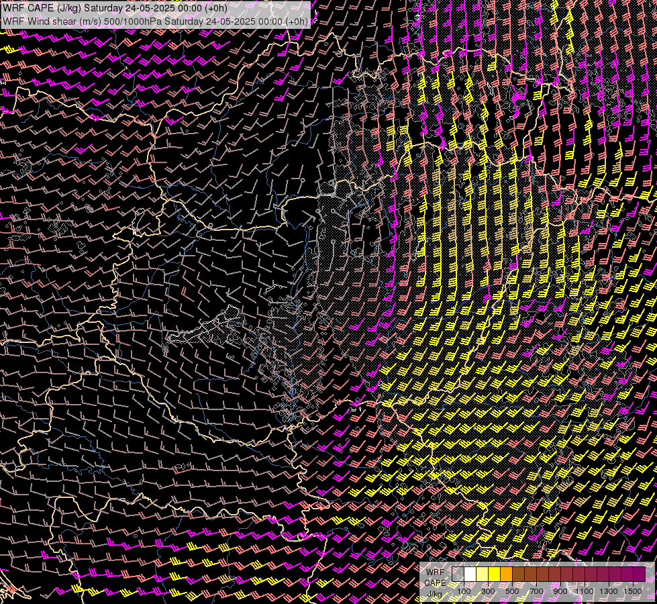Select the white CAPE legend swatch
Screen dimensions: 657x604
pyautogui.click(x=470, y=574)
